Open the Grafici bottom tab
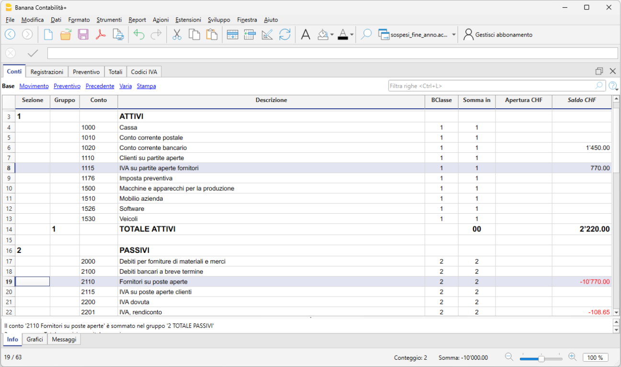Image resolution: width=621 pixels, height=367 pixels. (35, 339)
